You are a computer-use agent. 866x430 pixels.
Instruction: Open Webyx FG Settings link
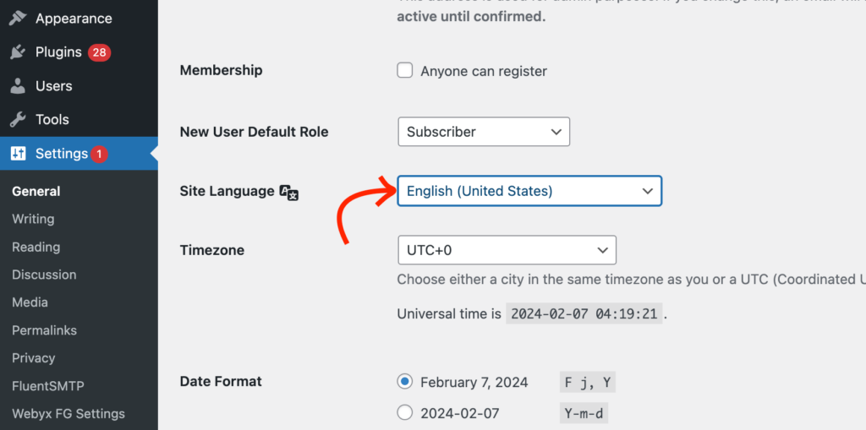pos(69,413)
